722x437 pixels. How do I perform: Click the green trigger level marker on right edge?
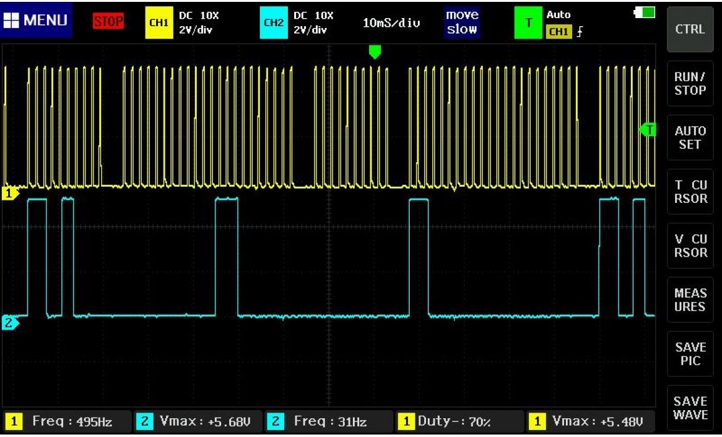[x=648, y=129]
